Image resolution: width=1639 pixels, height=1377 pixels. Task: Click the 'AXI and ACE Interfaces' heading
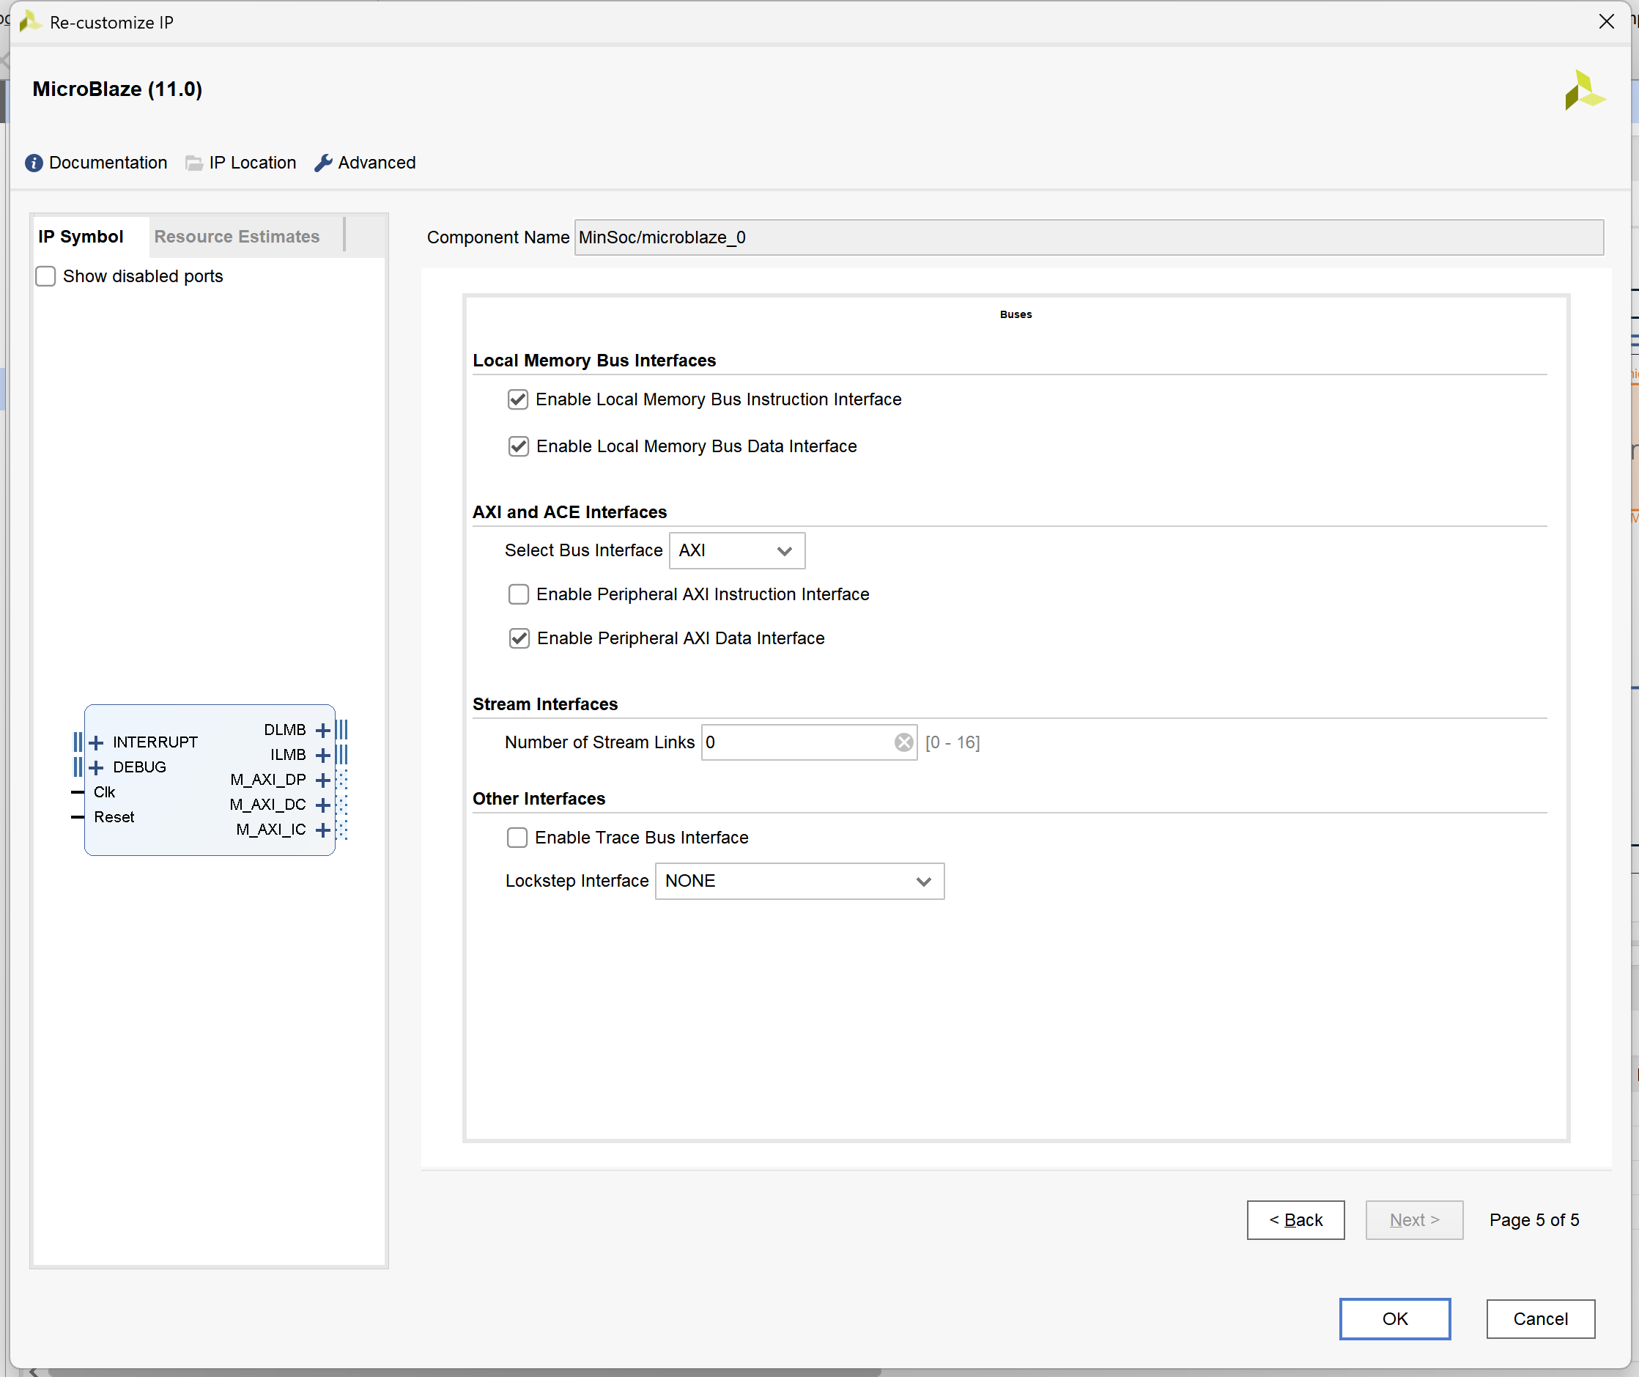(x=570, y=512)
